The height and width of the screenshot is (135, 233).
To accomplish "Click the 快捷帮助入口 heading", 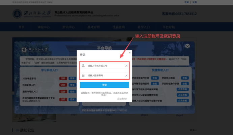I will (x=160, y=70).
